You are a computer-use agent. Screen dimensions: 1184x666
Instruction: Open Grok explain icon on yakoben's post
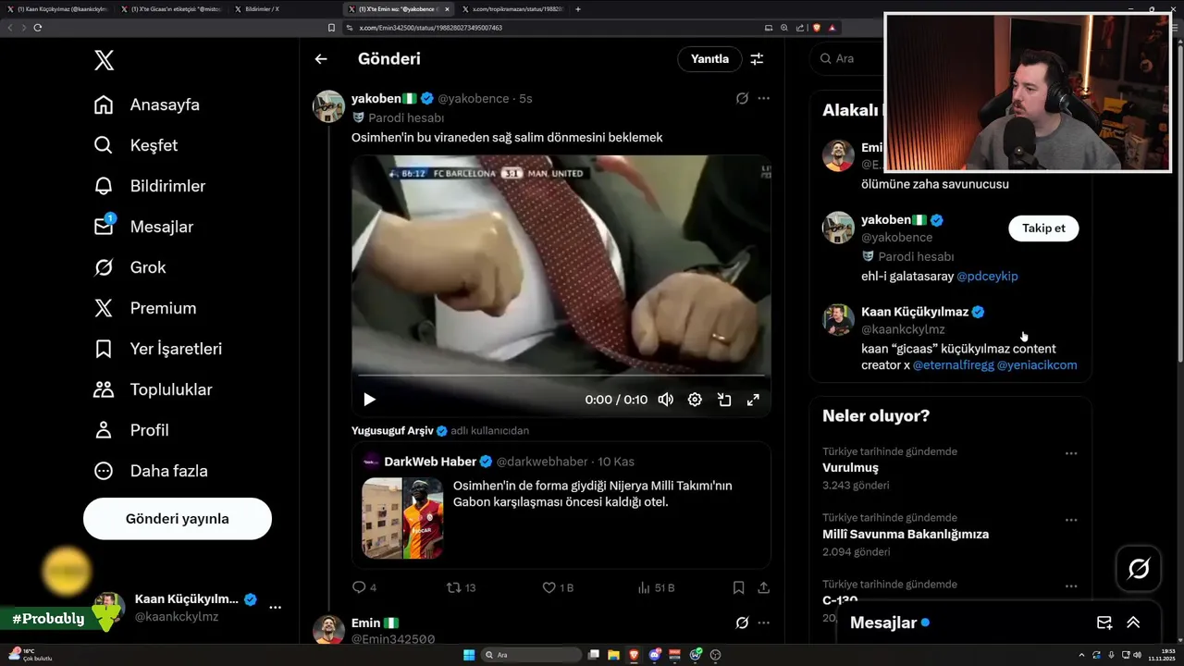tap(742, 98)
